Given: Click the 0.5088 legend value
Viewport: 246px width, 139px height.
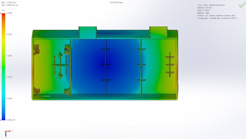Looking at the screenshot, I should click(9, 98).
